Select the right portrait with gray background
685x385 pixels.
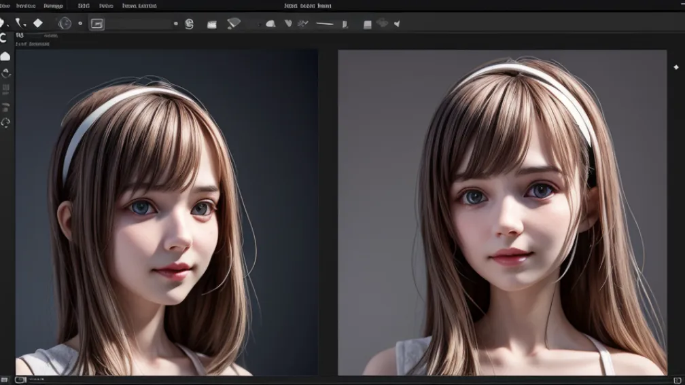click(x=502, y=213)
